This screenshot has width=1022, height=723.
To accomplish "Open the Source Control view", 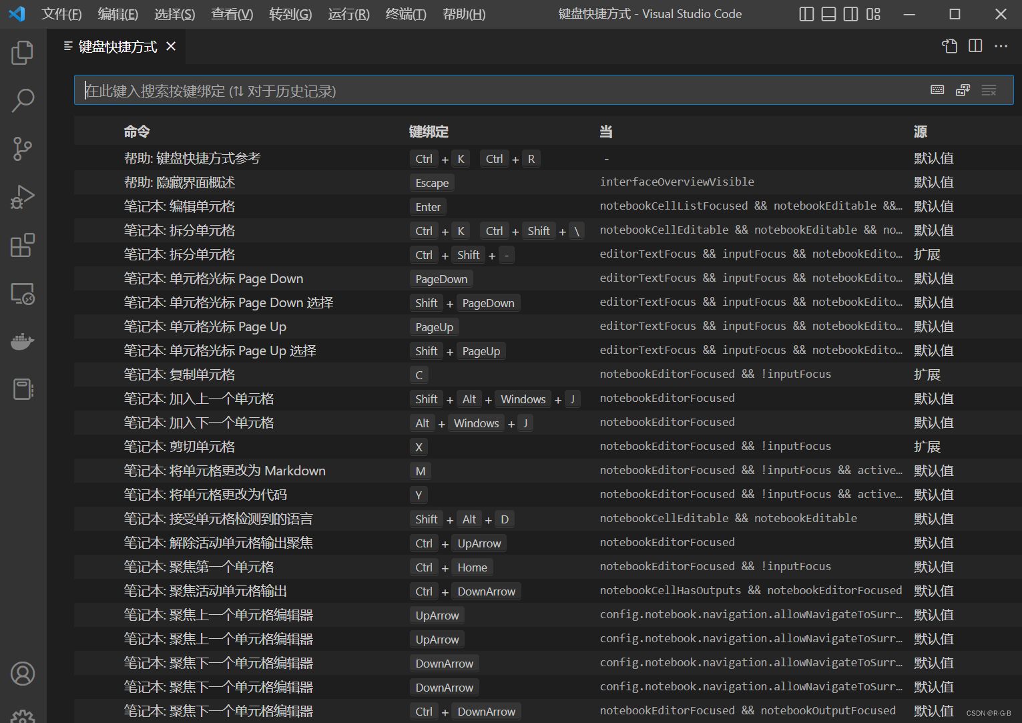I will point(22,148).
